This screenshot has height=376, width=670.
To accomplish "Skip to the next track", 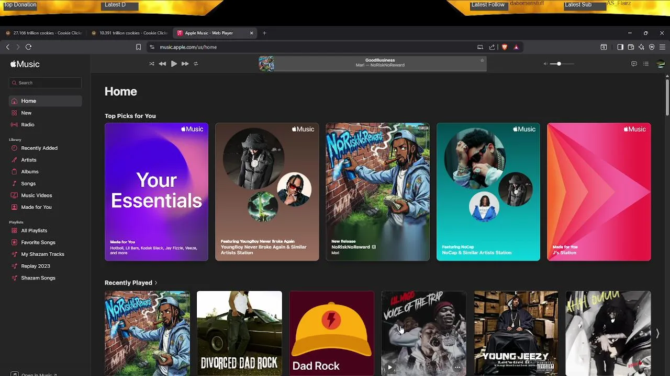I will (x=185, y=64).
